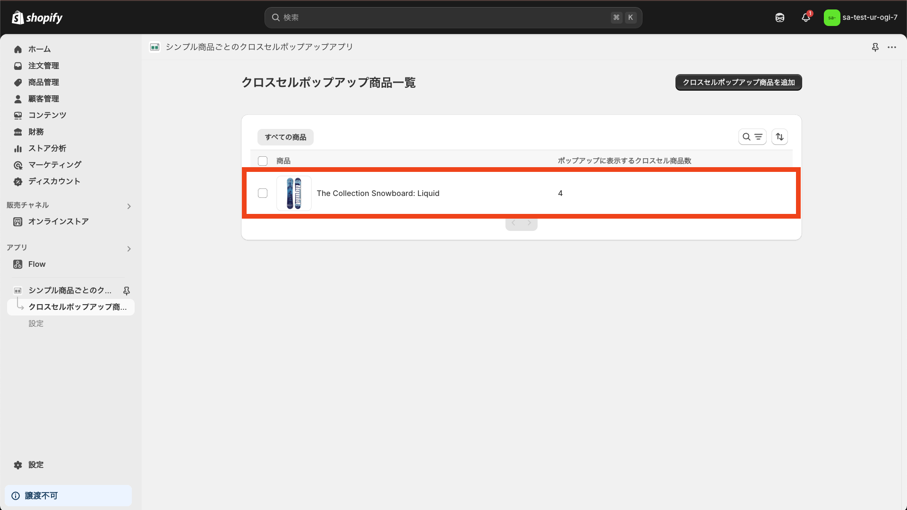Screen dimensions: 907x510
Task: Toggle the app pin next to シンプル商品ごとのク...
Action: 127,290
